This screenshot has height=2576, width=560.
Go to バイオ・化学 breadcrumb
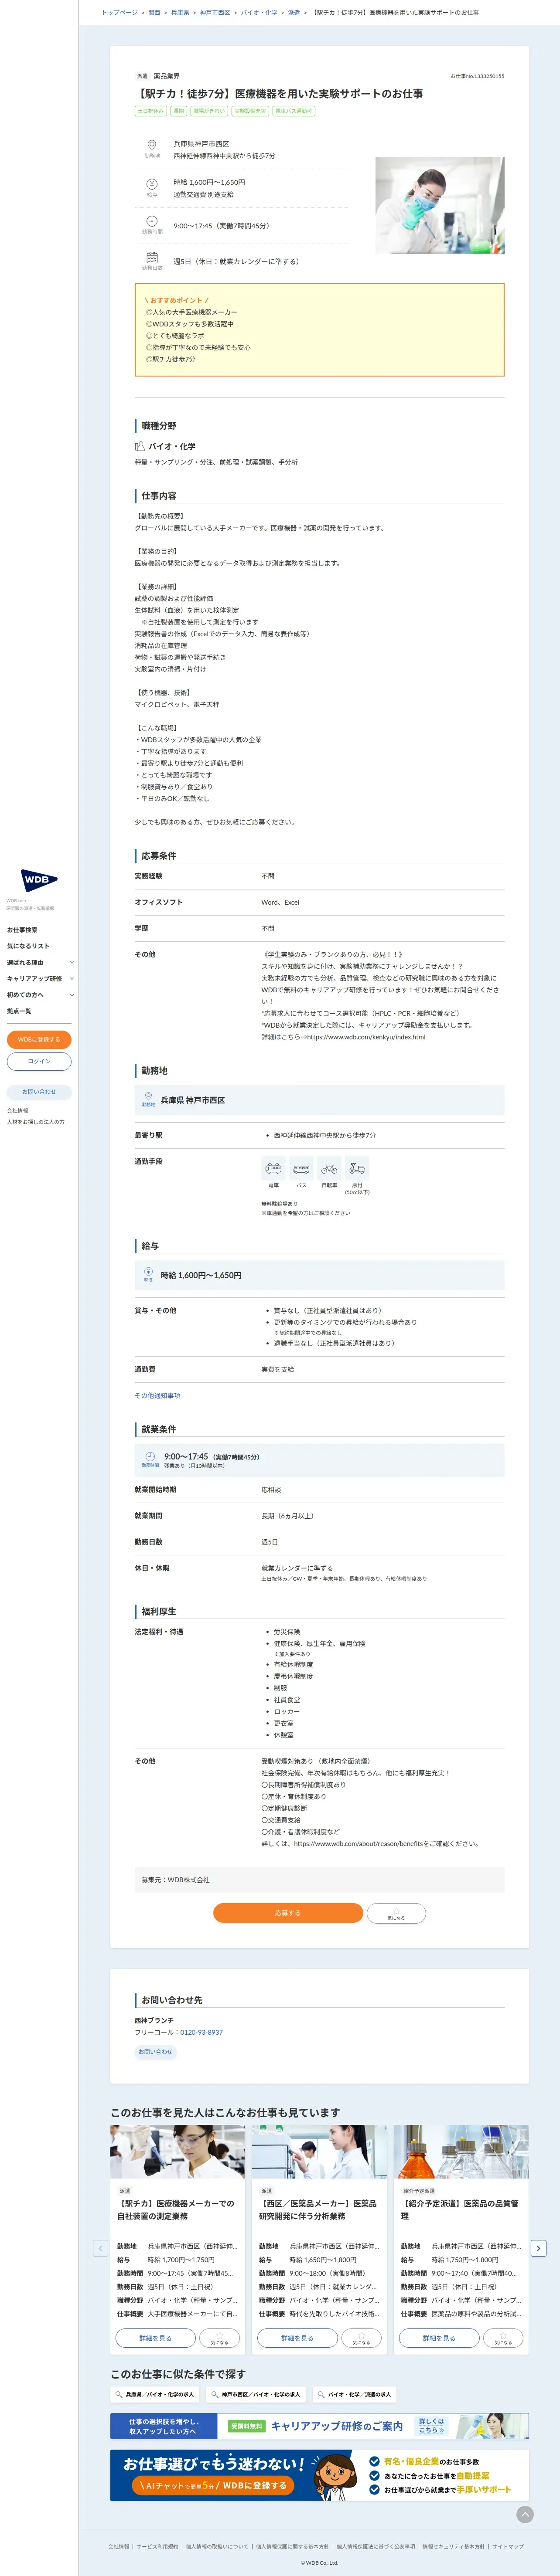259,13
